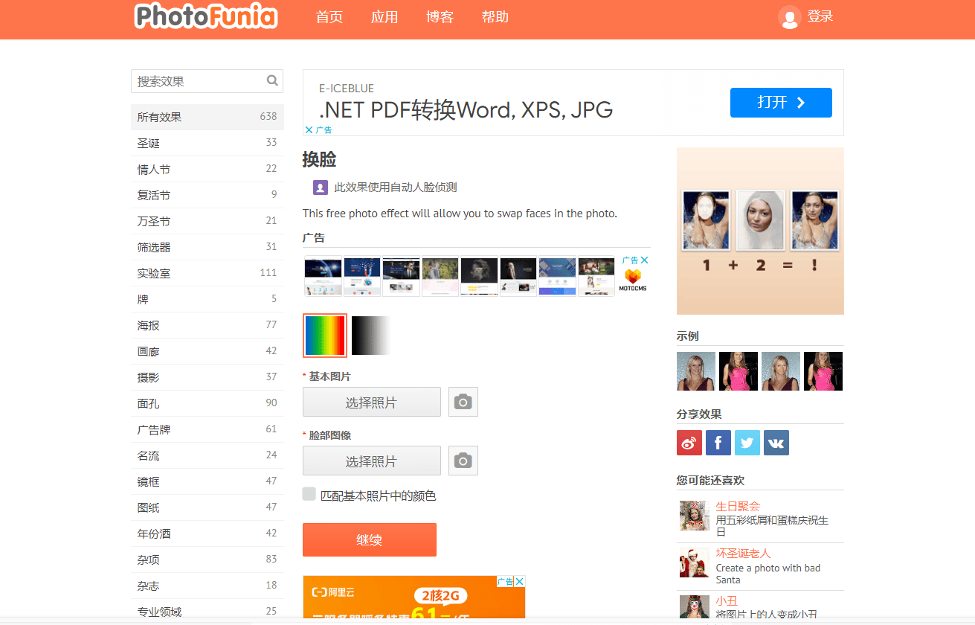The image size is (975, 625).
Task: Enable 匹配基本照片中的颜色 checkbox
Action: pos(309,493)
